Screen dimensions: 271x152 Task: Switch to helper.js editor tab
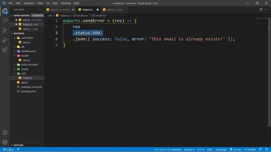[x=88, y=10]
